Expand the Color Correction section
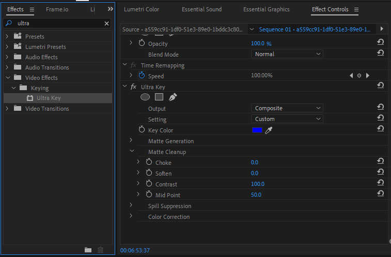 coord(131,216)
